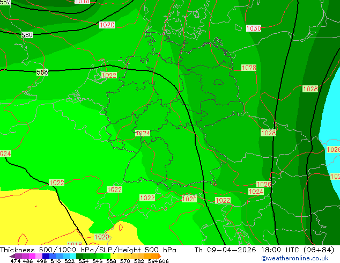Click the legend value 570
Image resolution: width=340 pixels, height=263 pixels.
coord(125,261)
